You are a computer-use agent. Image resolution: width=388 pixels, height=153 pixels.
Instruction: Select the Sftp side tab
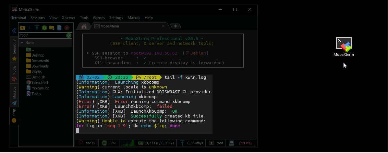tap(14, 116)
